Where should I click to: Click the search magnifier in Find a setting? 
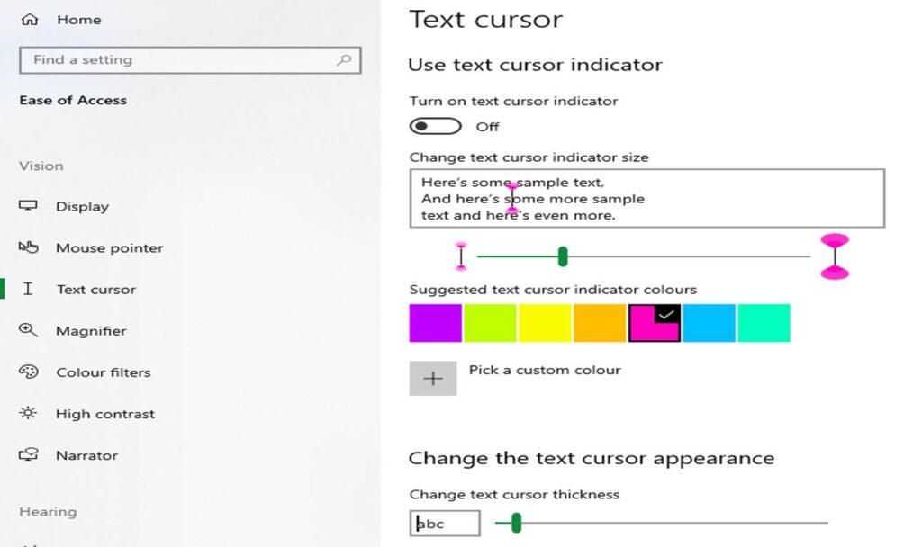click(344, 59)
